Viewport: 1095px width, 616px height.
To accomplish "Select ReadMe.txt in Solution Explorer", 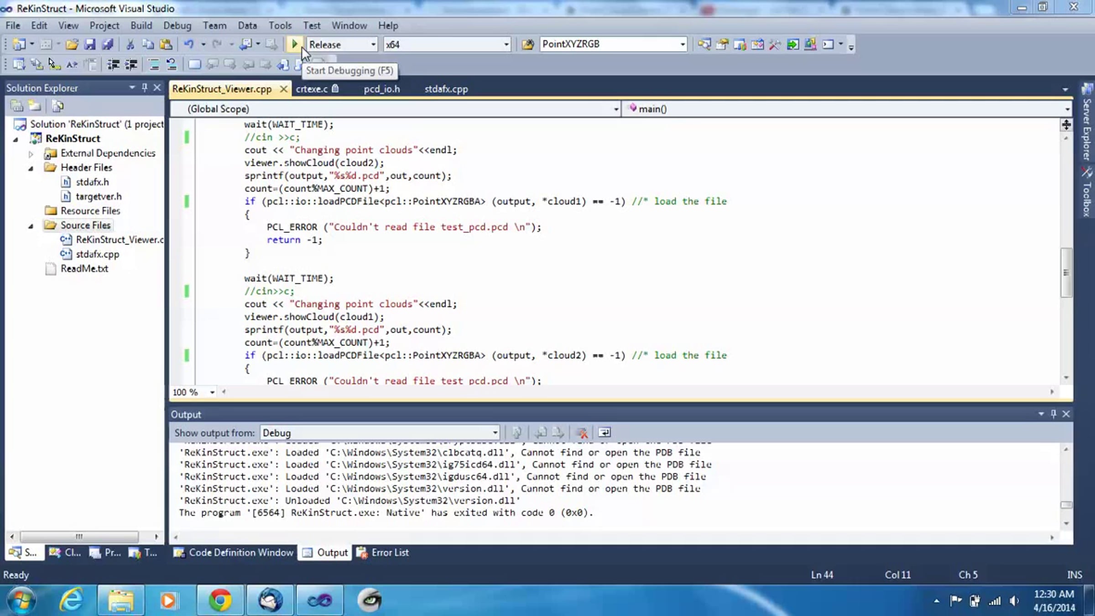I will point(84,269).
